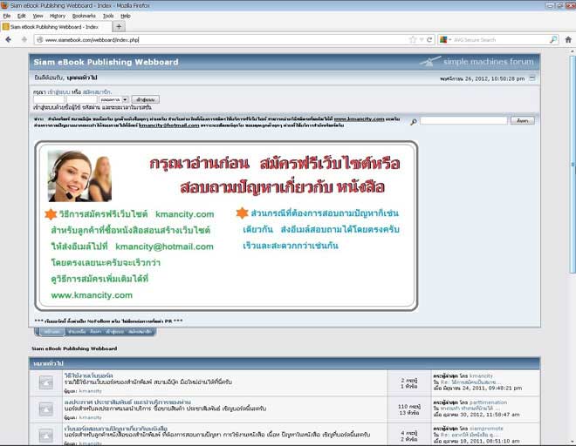Go to Firefox Home page icon
Screen dimensions: 576x446
pyautogui.click(x=568, y=39)
